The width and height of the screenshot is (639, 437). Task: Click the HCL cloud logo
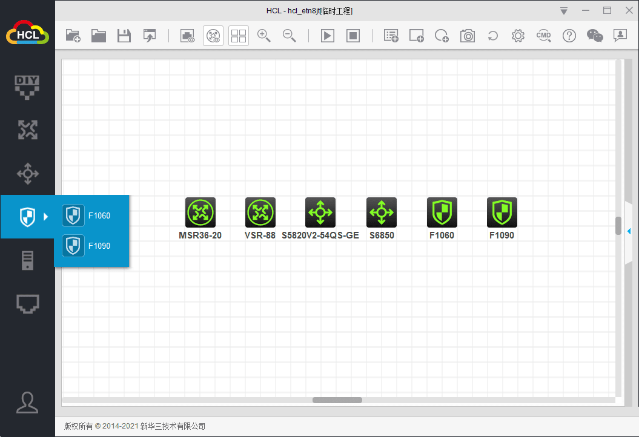[x=27, y=33]
